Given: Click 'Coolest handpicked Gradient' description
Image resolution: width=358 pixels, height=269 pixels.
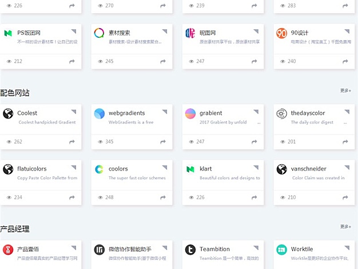Looking at the screenshot, I should (x=47, y=122).
